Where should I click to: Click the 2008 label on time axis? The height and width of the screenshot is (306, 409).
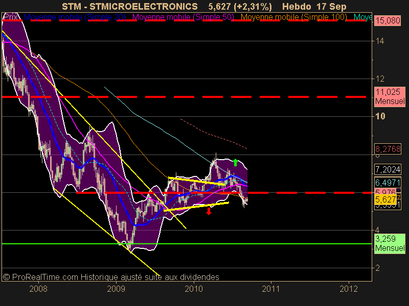pos(38,289)
